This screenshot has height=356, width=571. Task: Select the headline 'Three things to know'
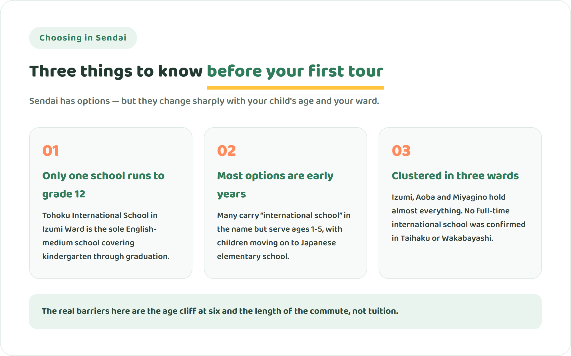[x=116, y=71]
